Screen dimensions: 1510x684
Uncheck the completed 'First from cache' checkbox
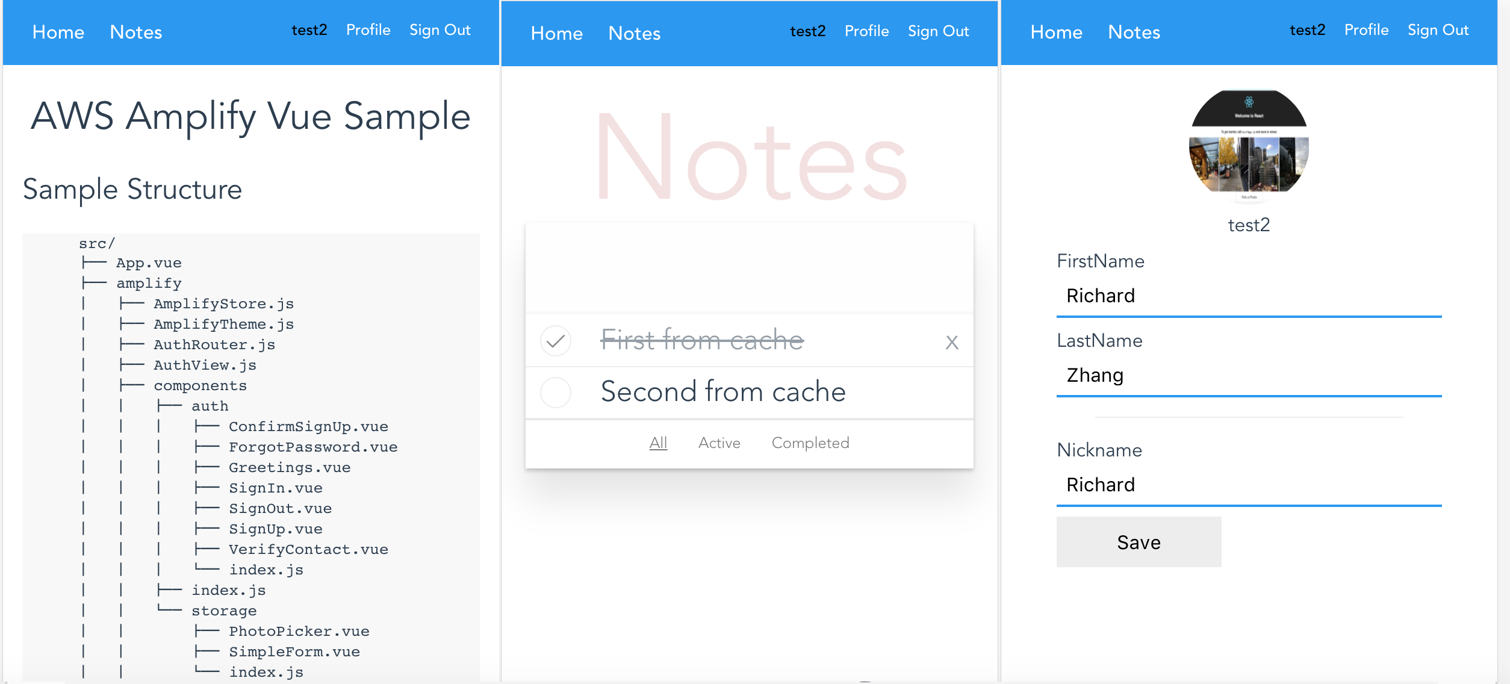(x=555, y=341)
